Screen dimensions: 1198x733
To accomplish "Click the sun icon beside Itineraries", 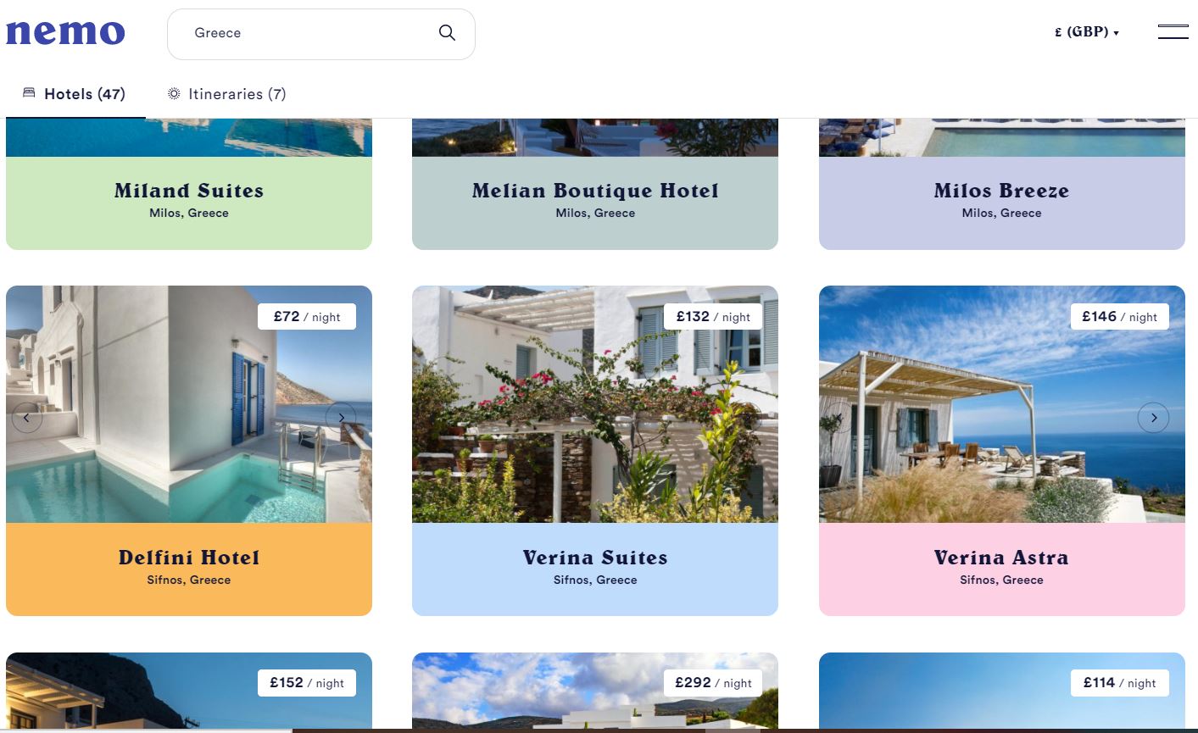I will pos(174,93).
